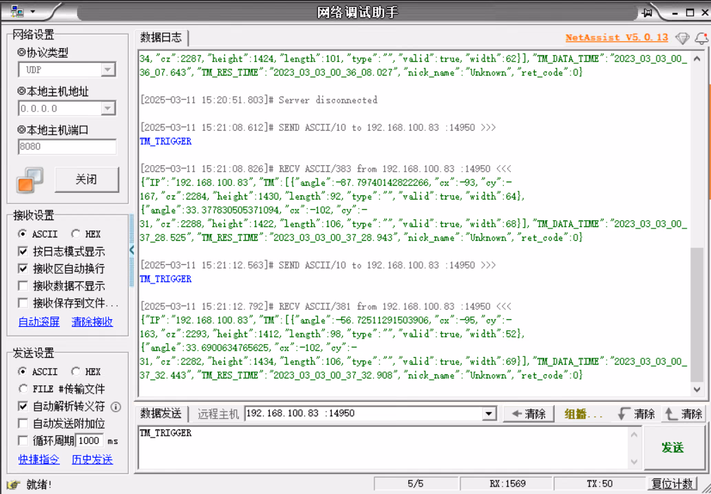Viewport: 711px width, 494px height.
Task: Clear remote host with left arrow button
Action: click(x=529, y=414)
